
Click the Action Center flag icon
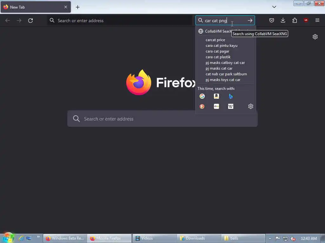pos(277,239)
